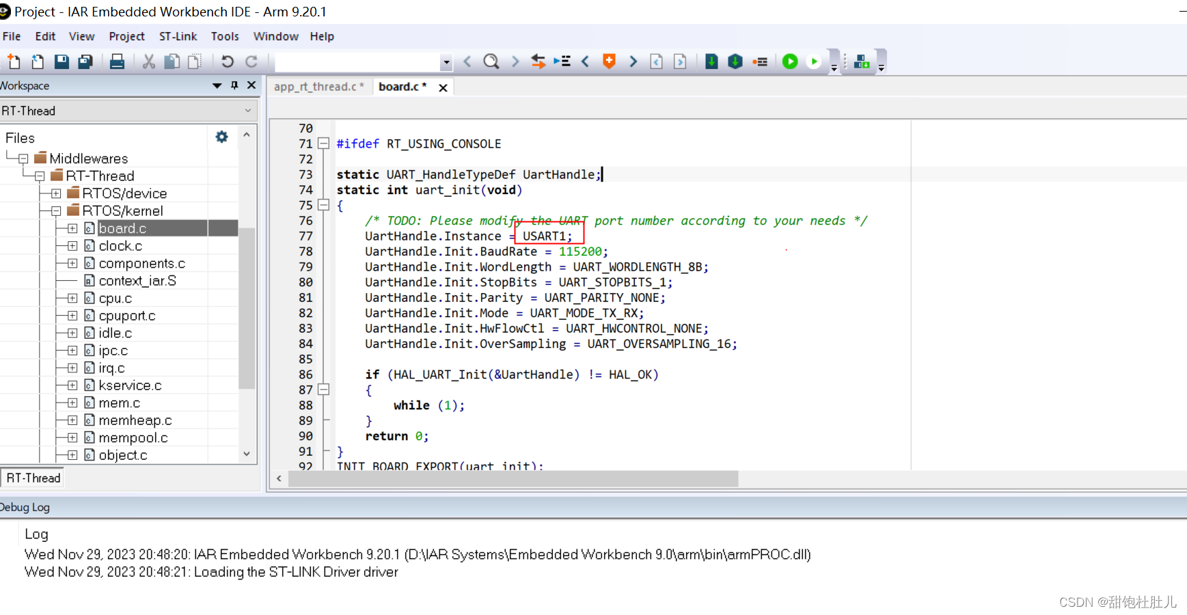This screenshot has height=615, width=1187.
Task: Click the Paste toolbar icon
Action: (195, 61)
